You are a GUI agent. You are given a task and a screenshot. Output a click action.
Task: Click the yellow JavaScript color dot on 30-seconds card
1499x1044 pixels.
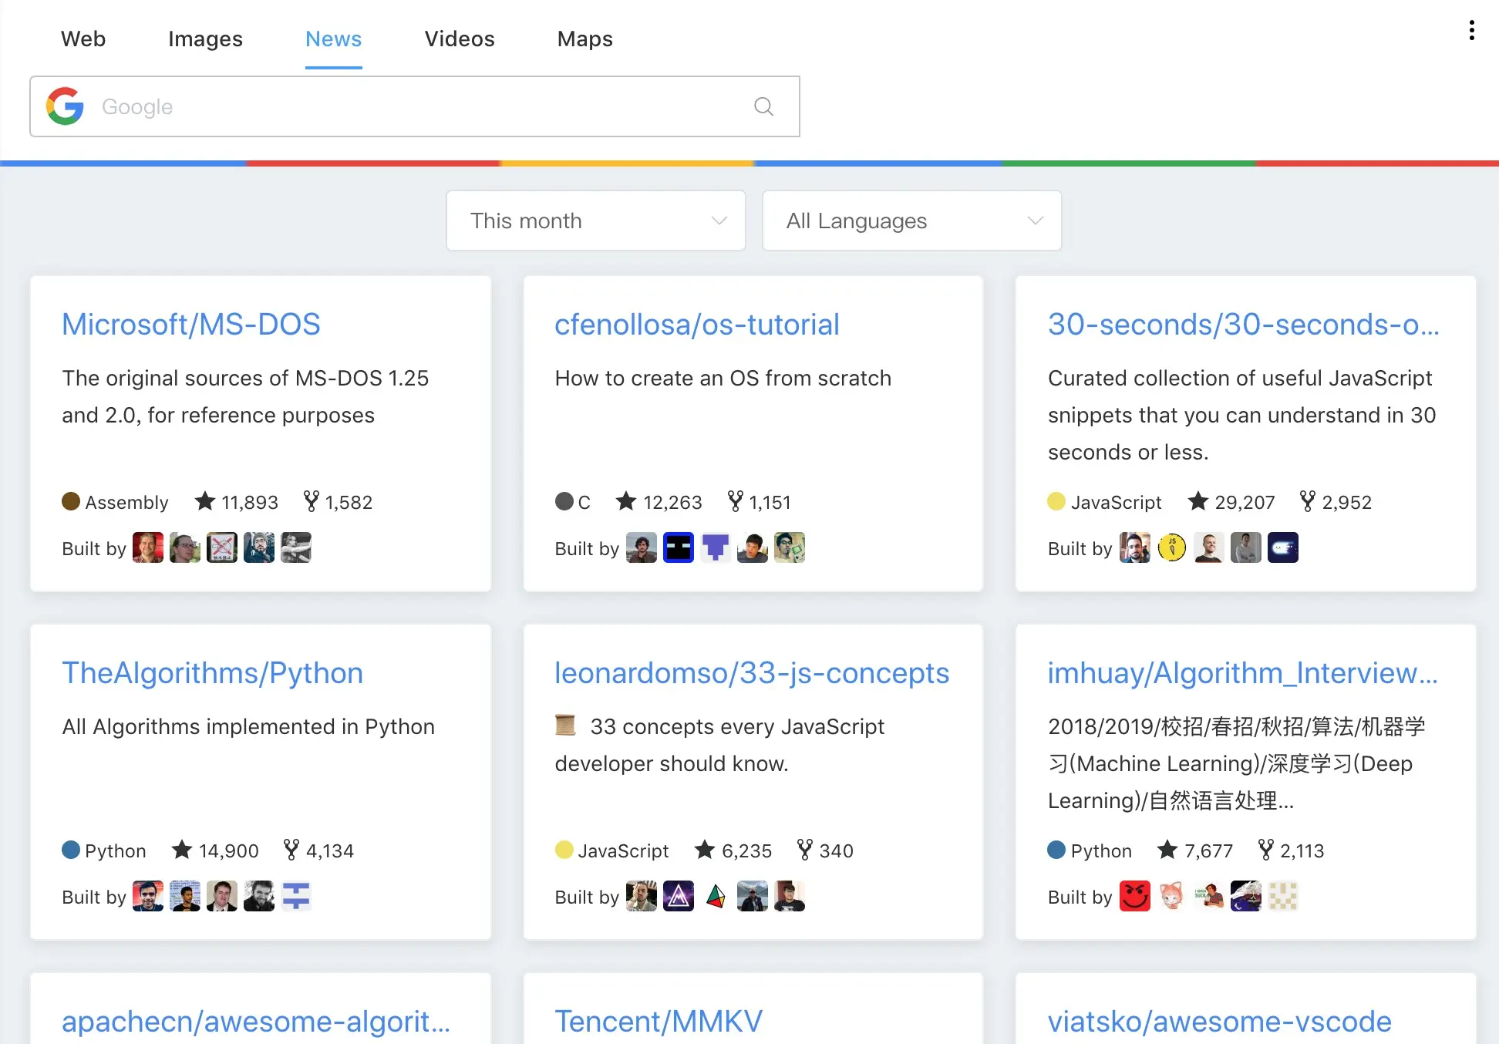point(1056,502)
